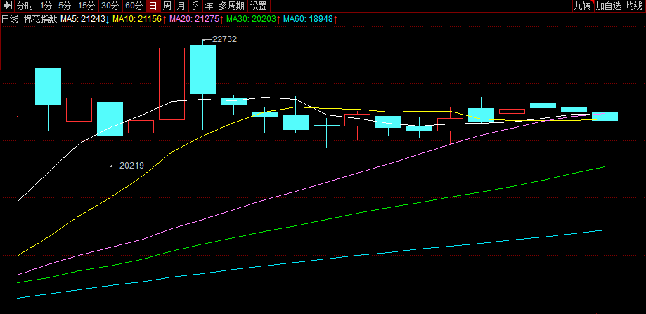Switch to the 月 monthly chart
646x314 pixels.
coord(181,6)
